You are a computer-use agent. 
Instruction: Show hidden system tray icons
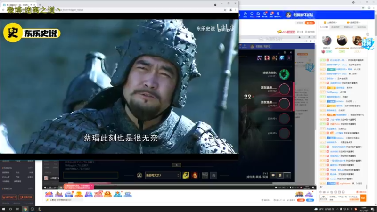click(337, 209)
